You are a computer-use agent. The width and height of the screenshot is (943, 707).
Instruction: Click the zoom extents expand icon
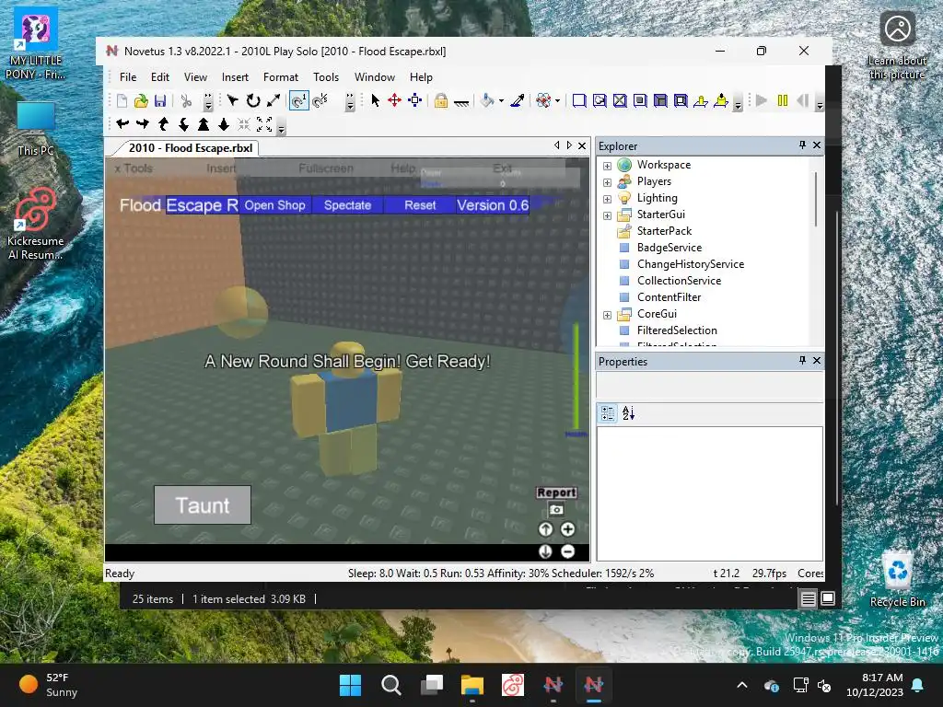pyautogui.click(x=264, y=124)
